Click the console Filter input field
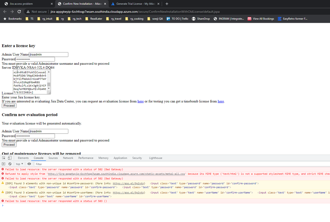Image resolution: width=330 pixels, height=222 pixels. (181, 164)
